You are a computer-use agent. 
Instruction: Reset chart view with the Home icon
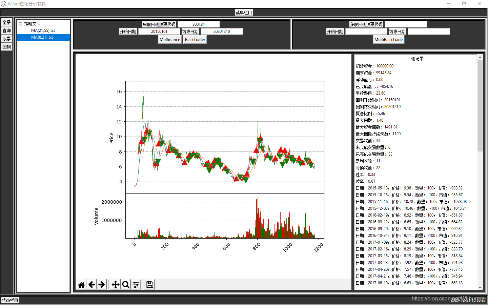click(x=81, y=285)
